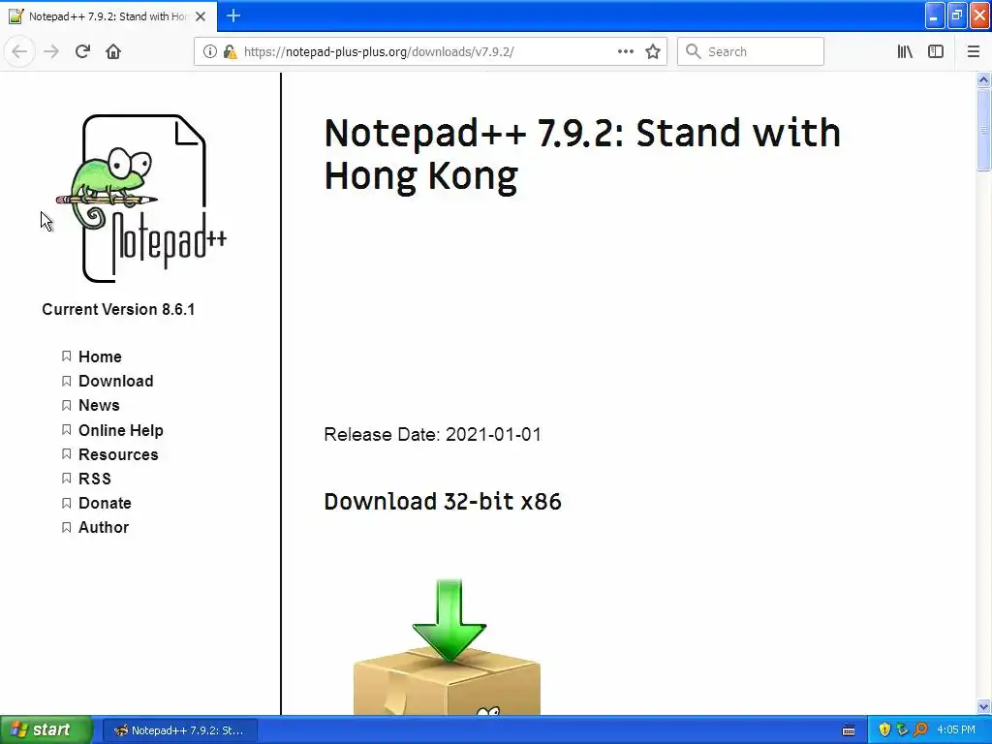Image resolution: width=992 pixels, height=744 pixels.
Task: Minimize the browser window
Action: [935, 15]
